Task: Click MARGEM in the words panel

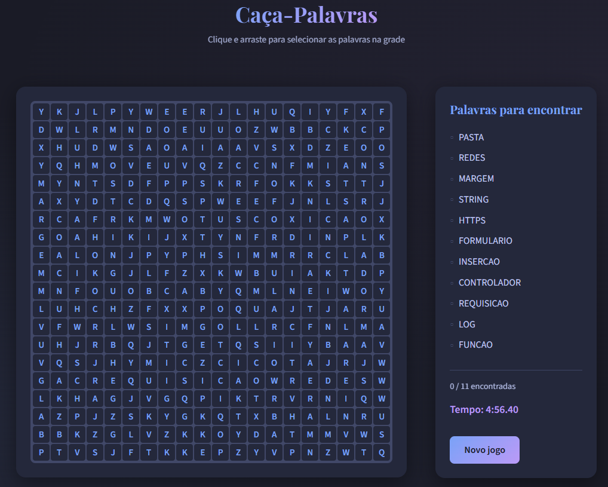Action: [x=476, y=179]
